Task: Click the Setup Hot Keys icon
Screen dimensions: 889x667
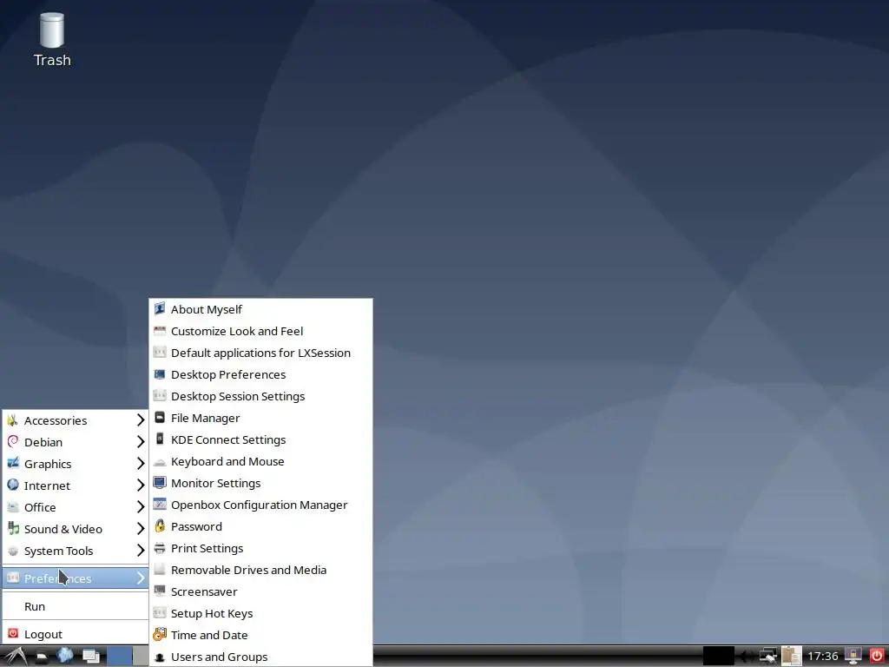Action: [x=160, y=612]
